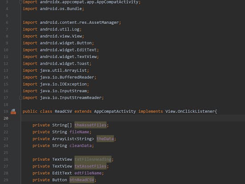Click 'View.OnClickListener' in the class declaration

(x=190, y=112)
